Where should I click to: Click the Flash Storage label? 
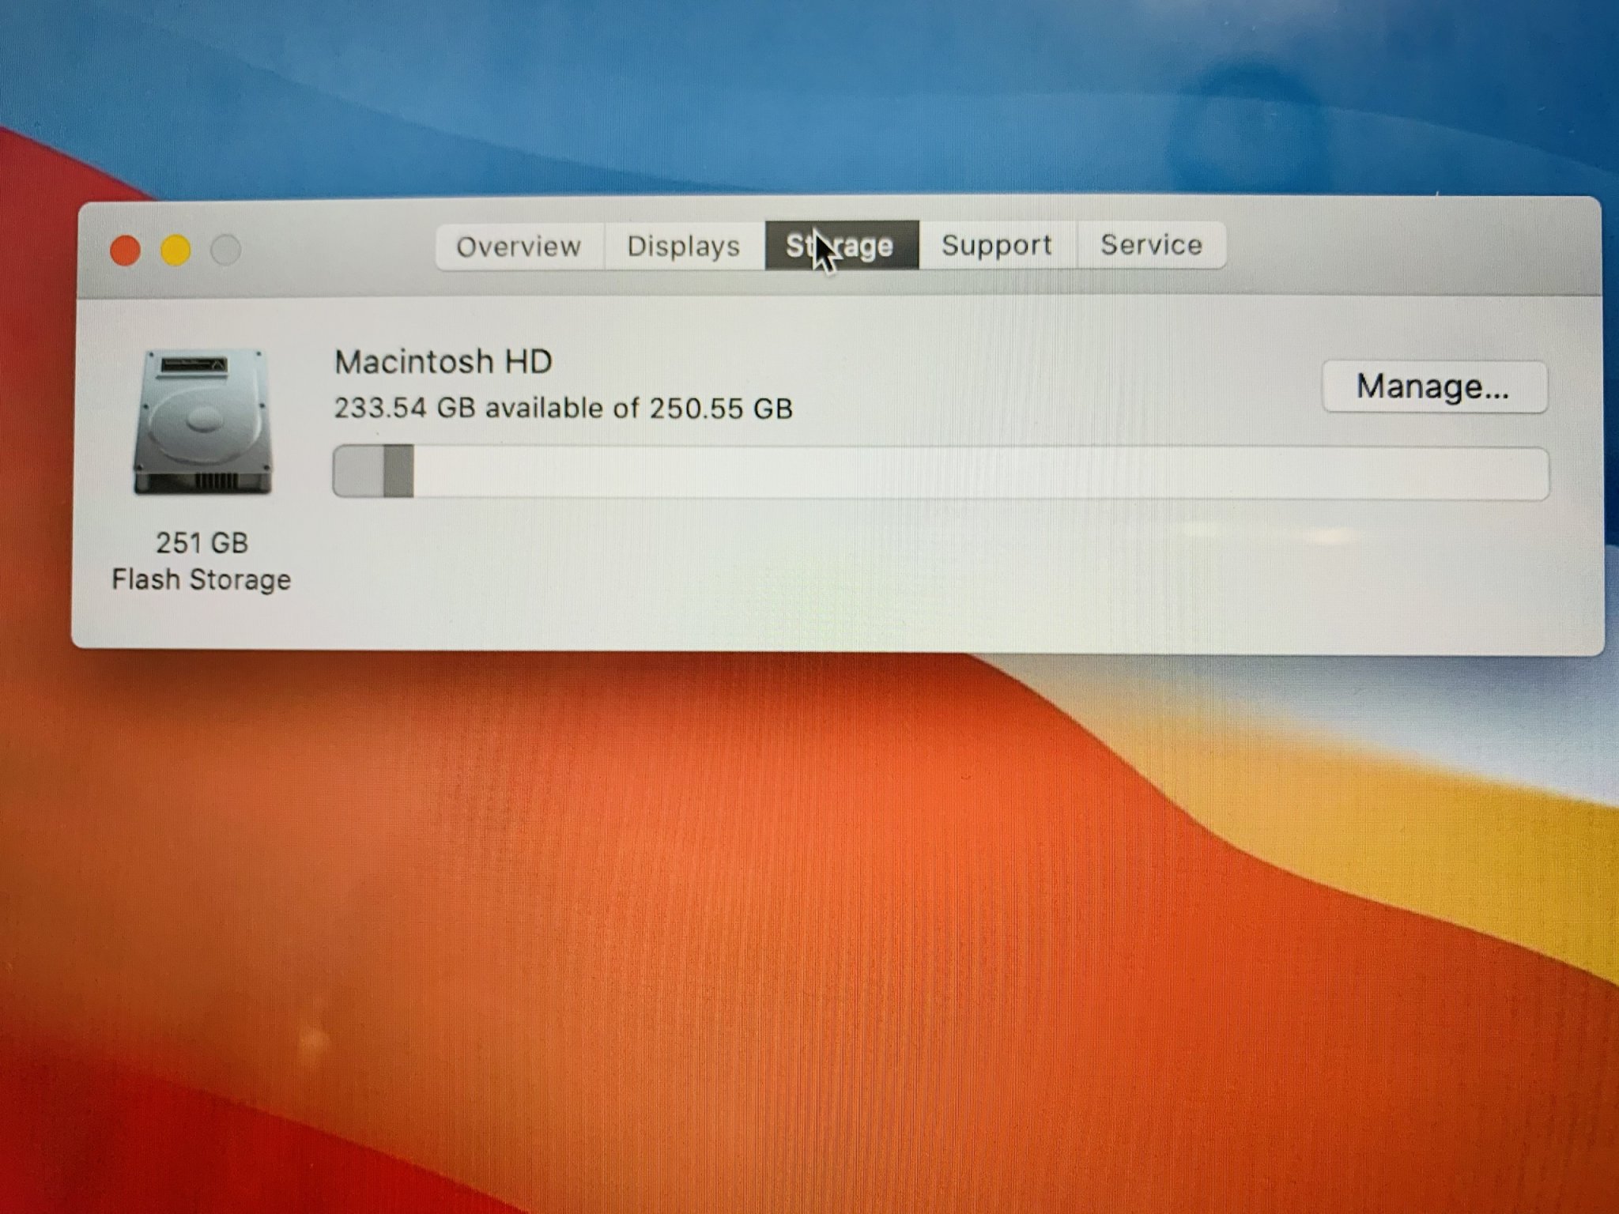click(202, 580)
